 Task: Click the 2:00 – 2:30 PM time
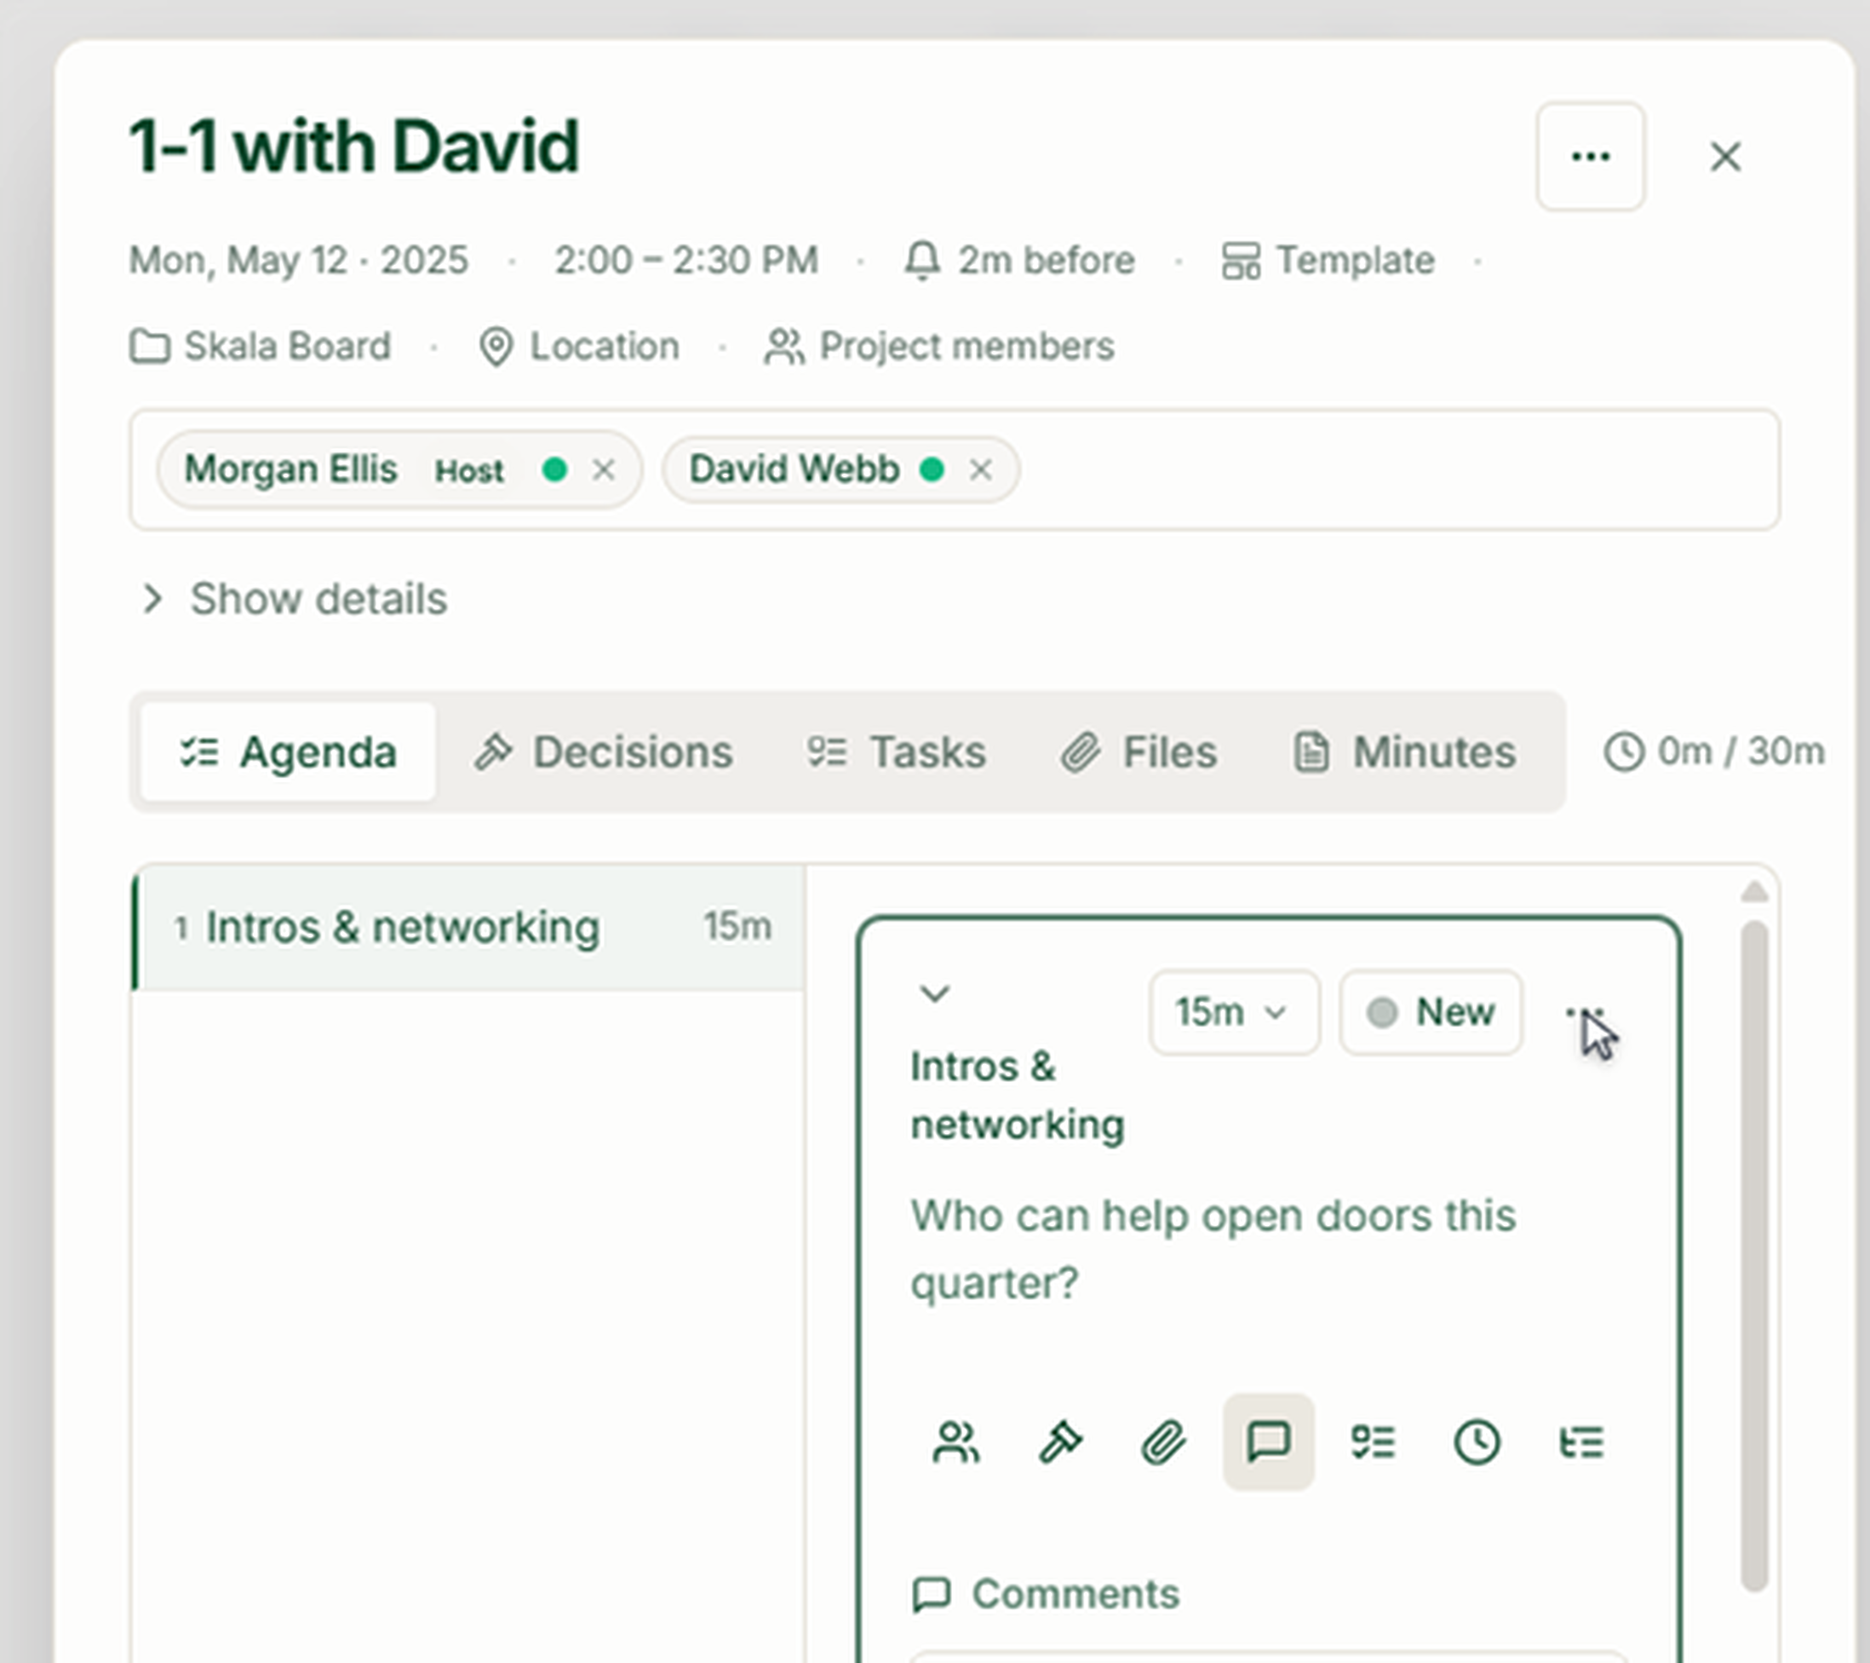pos(686,261)
